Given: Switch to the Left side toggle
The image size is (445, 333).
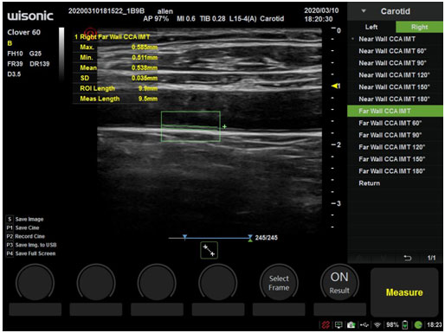Looking at the screenshot, I should [x=371, y=27].
